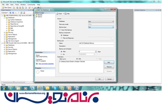Viewport: 162px width, 104px height.
Task: Open the View menu
Action: [x=12, y=5]
